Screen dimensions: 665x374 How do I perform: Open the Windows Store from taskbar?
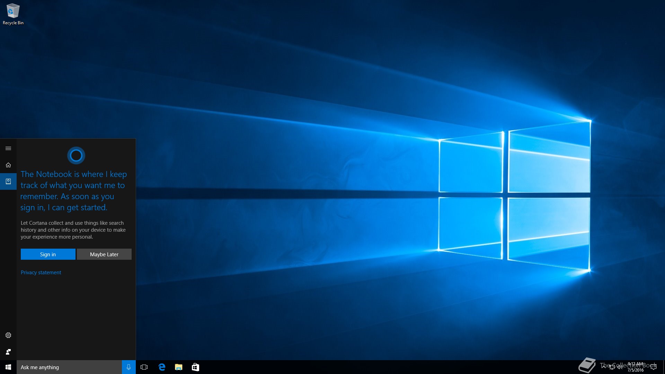coord(195,367)
